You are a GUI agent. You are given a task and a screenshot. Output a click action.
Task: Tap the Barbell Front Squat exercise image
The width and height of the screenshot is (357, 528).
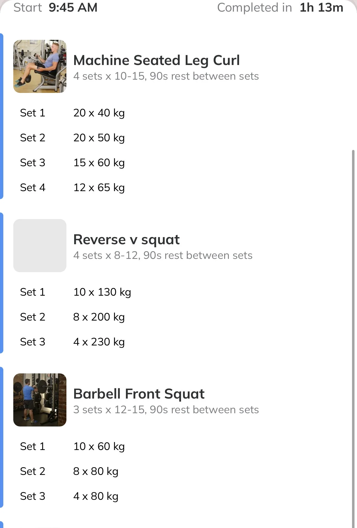point(40,400)
